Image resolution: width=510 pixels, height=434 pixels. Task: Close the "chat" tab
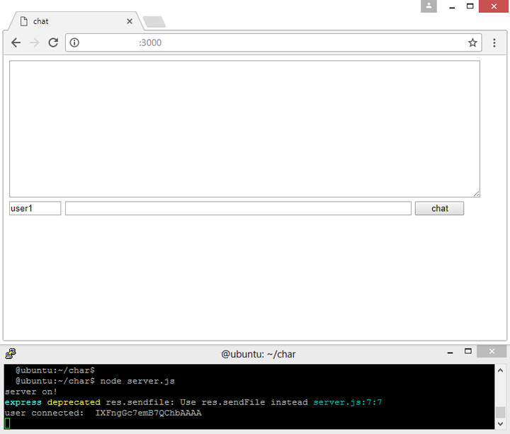[x=129, y=21]
